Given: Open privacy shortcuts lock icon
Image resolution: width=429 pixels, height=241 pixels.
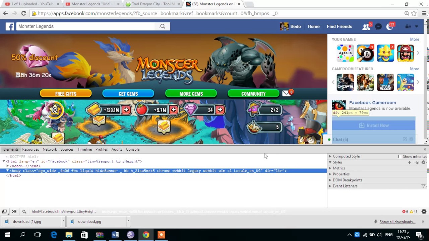Looking at the screenshot, I should 408,26.
